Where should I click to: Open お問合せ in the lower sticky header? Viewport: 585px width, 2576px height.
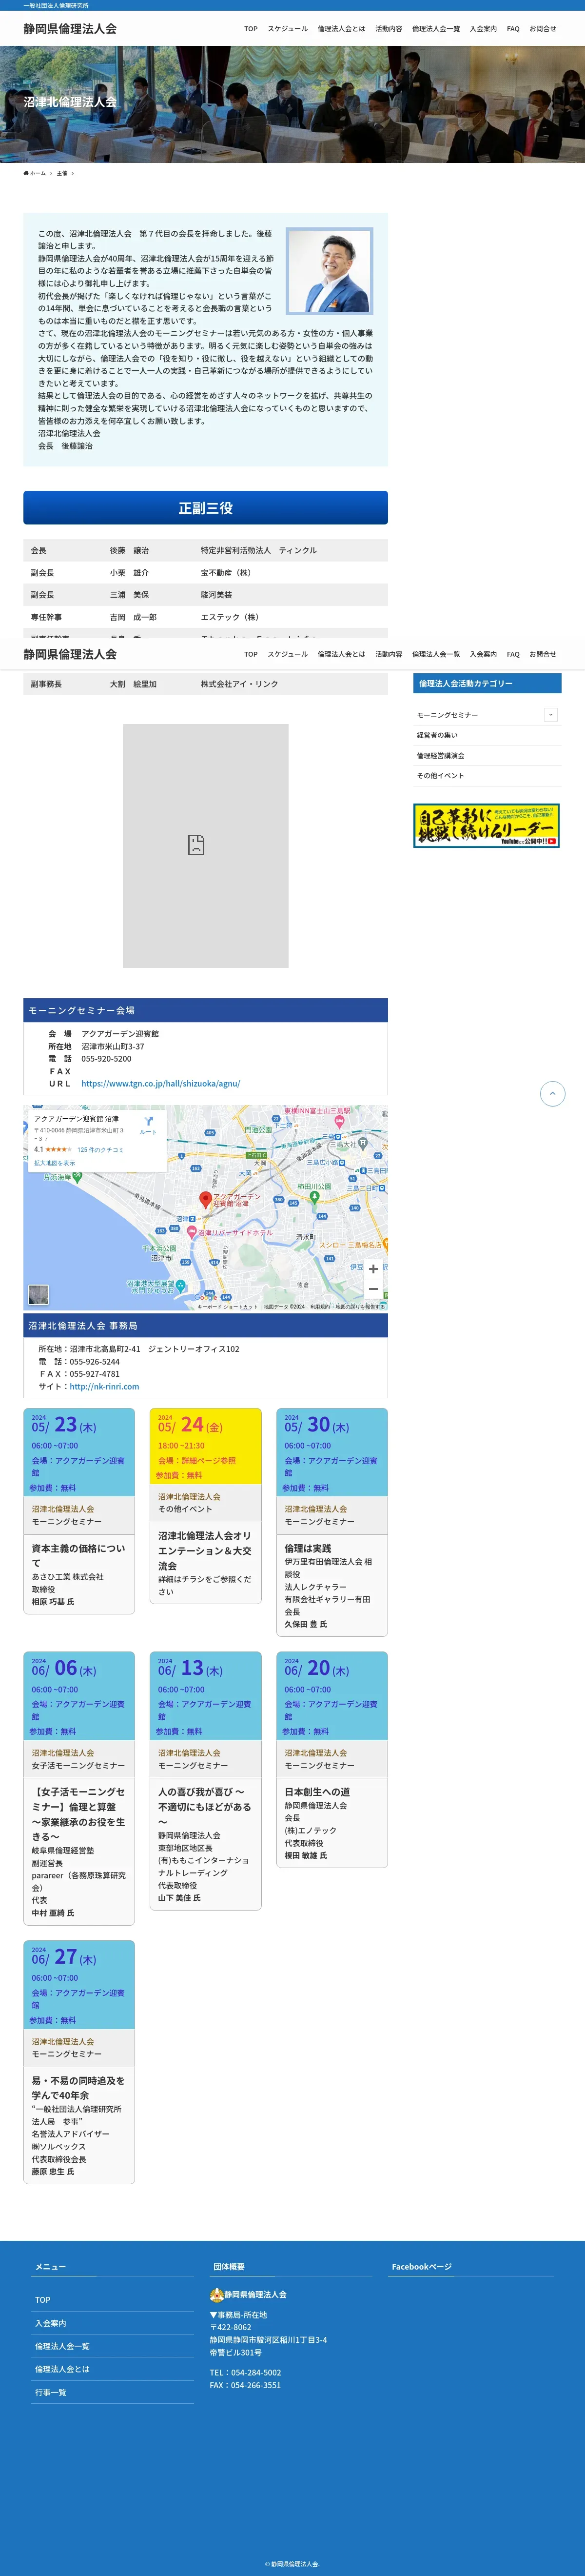coord(543,654)
